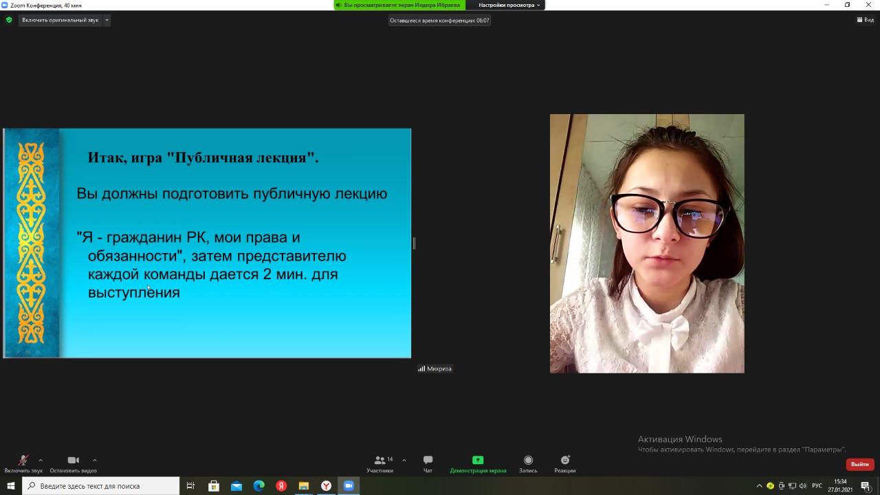Open Microsoft Edge from the taskbar
This screenshot has height=495, width=880.
tap(258, 486)
